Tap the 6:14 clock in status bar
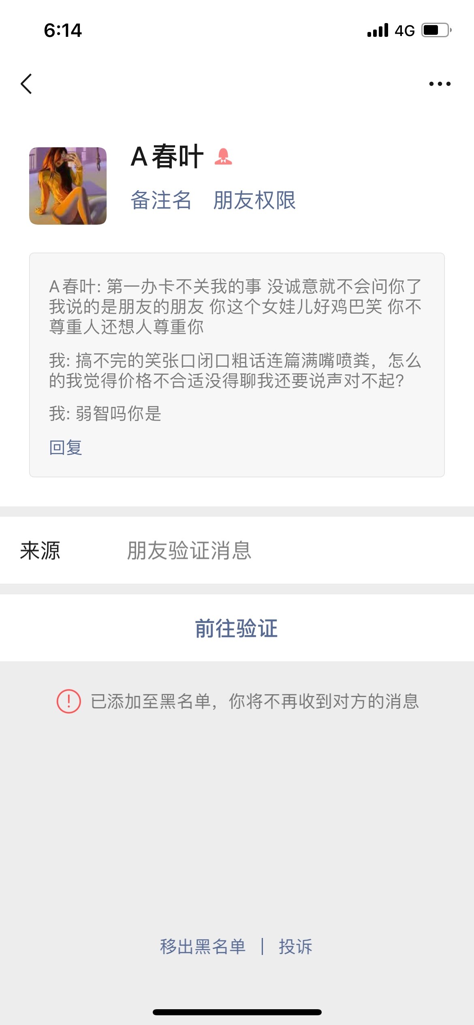 coord(63,30)
